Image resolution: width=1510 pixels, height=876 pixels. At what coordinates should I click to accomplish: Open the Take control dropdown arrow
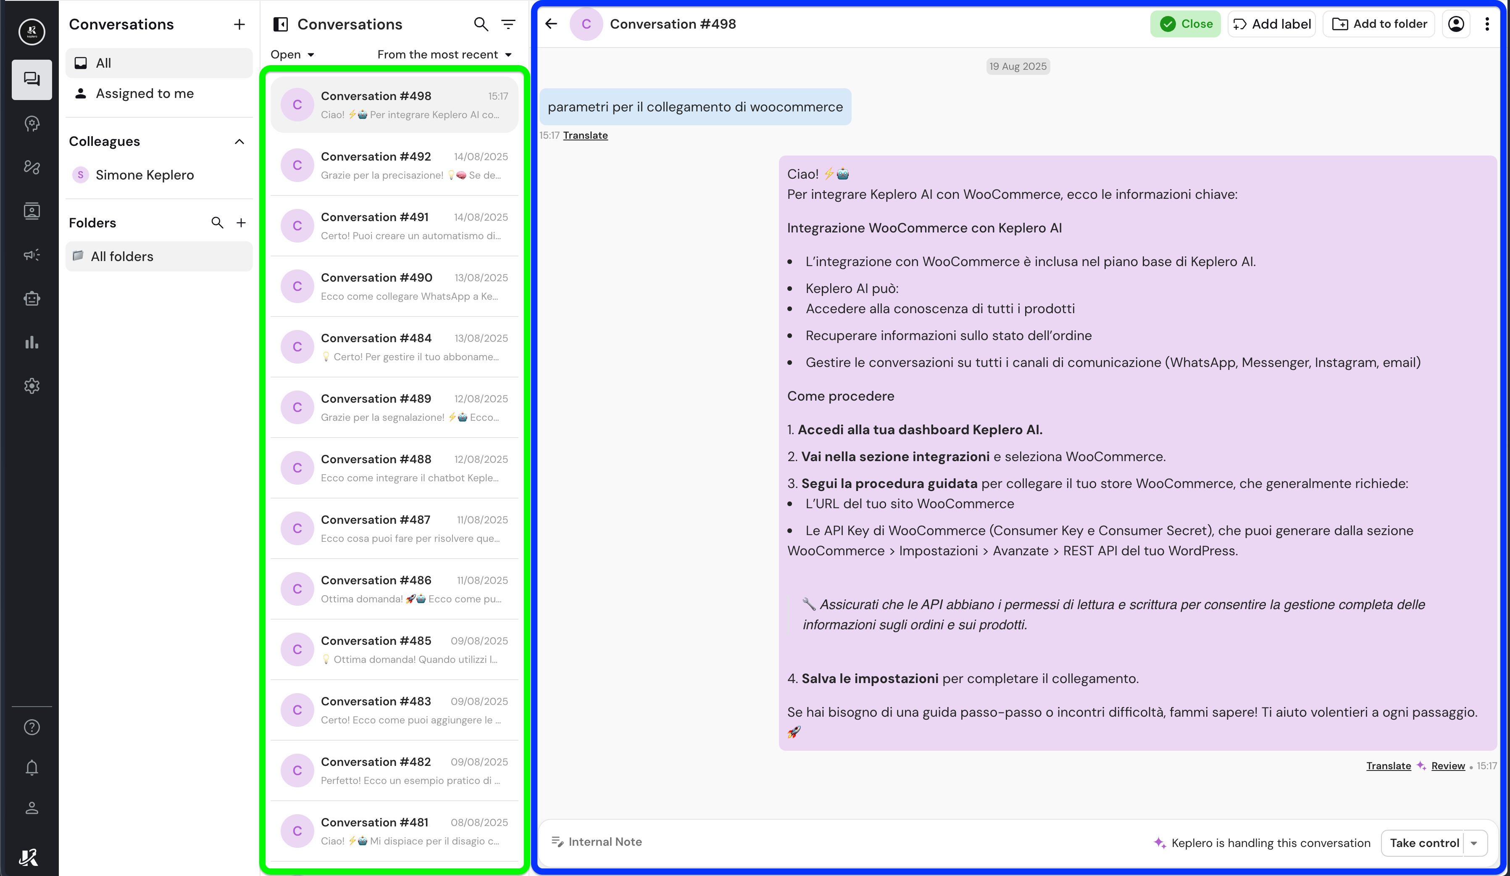tap(1474, 843)
